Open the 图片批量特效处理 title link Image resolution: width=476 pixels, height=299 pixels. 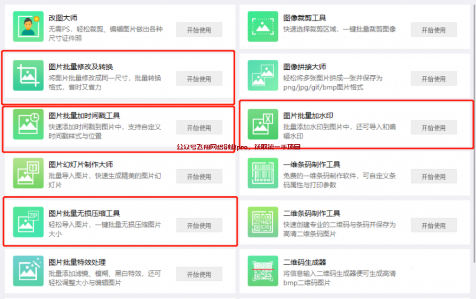77,262
